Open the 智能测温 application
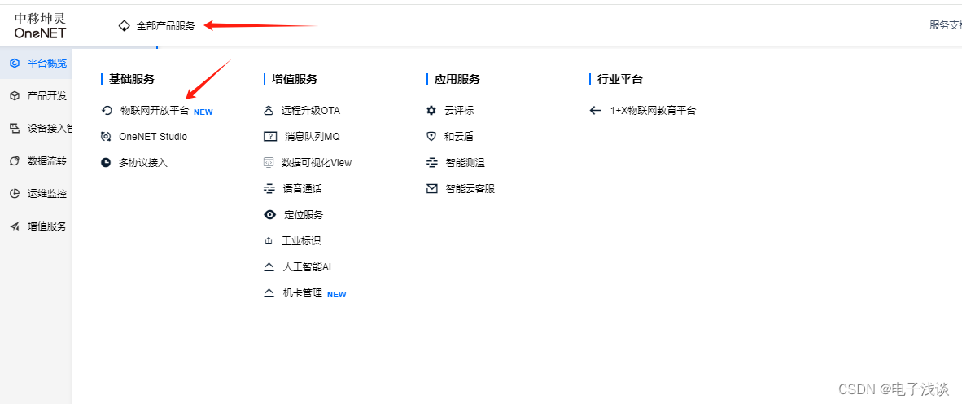 (466, 163)
